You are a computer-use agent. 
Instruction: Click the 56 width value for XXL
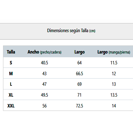[x=45, y=106]
